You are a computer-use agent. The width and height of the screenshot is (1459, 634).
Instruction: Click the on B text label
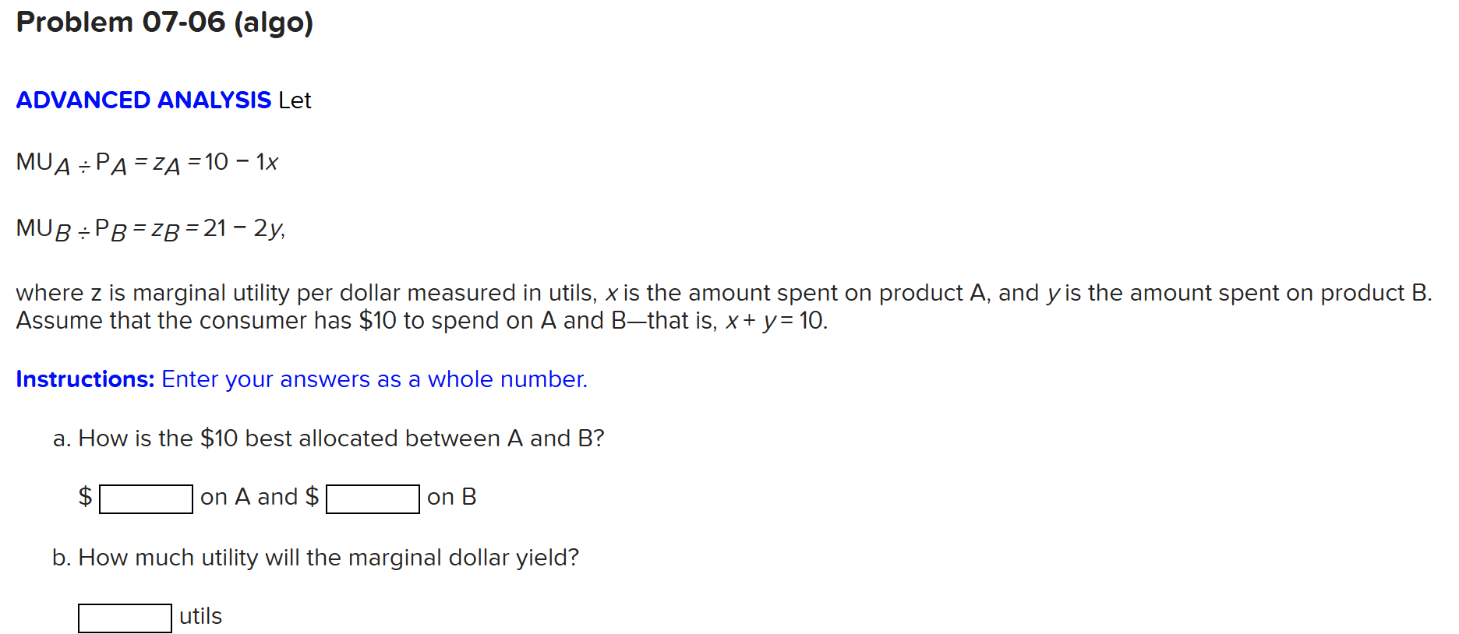coord(450,496)
